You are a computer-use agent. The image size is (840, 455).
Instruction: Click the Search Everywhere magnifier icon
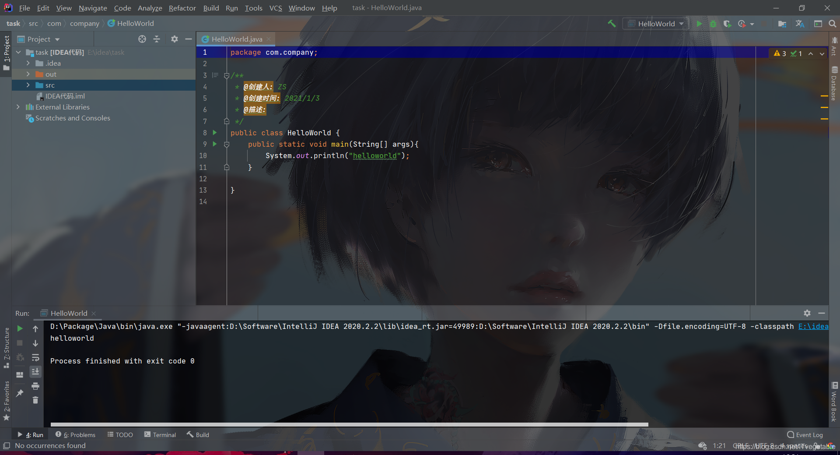pos(833,24)
